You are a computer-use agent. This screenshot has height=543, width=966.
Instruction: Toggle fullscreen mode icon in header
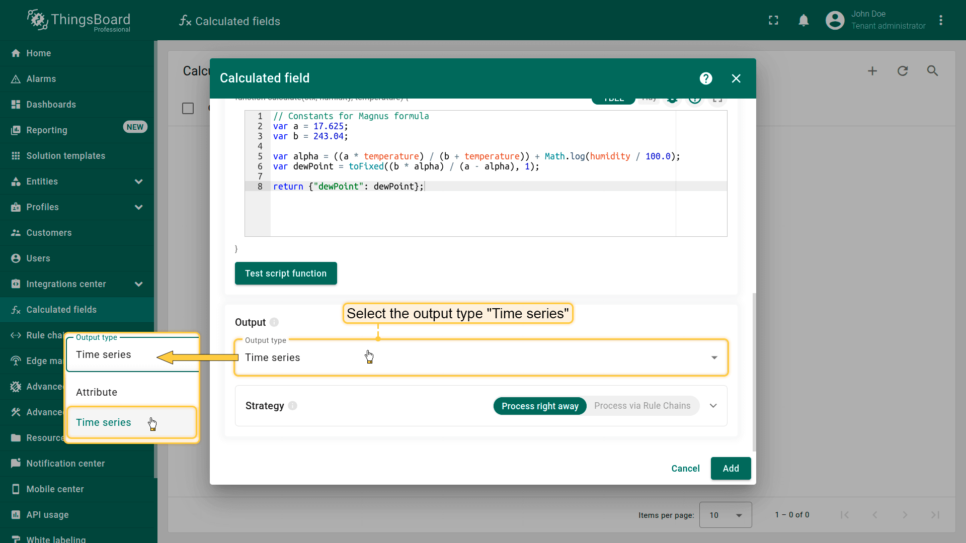click(x=773, y=21)
